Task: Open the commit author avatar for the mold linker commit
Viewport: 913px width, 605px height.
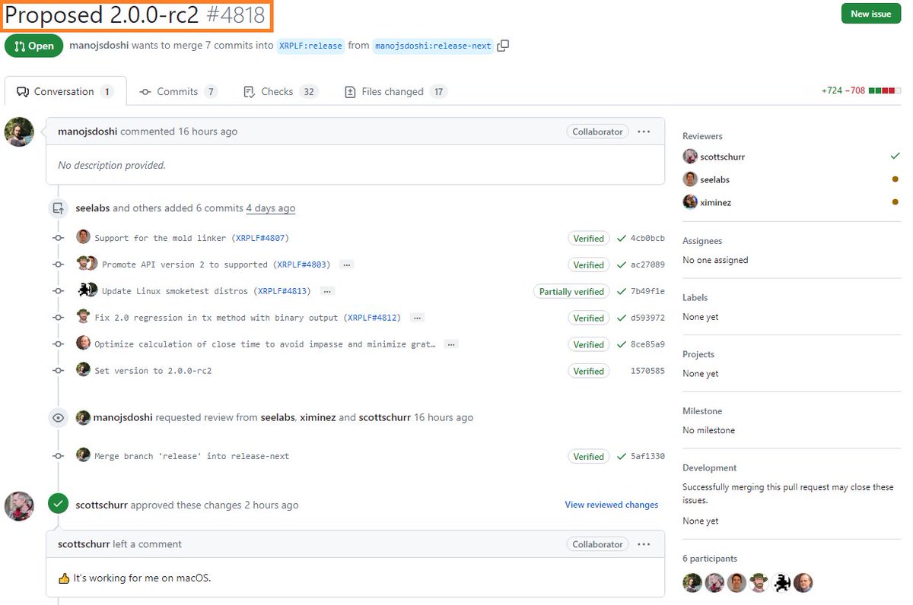Action: click(83, 236)
